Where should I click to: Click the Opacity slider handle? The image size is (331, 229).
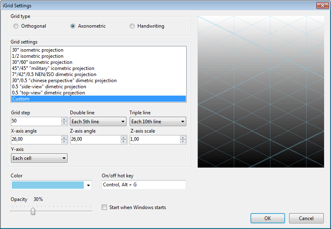33,211
